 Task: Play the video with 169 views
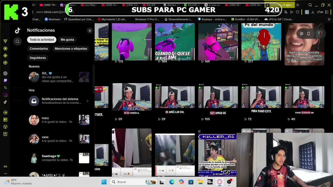click(x=218, y=43)
